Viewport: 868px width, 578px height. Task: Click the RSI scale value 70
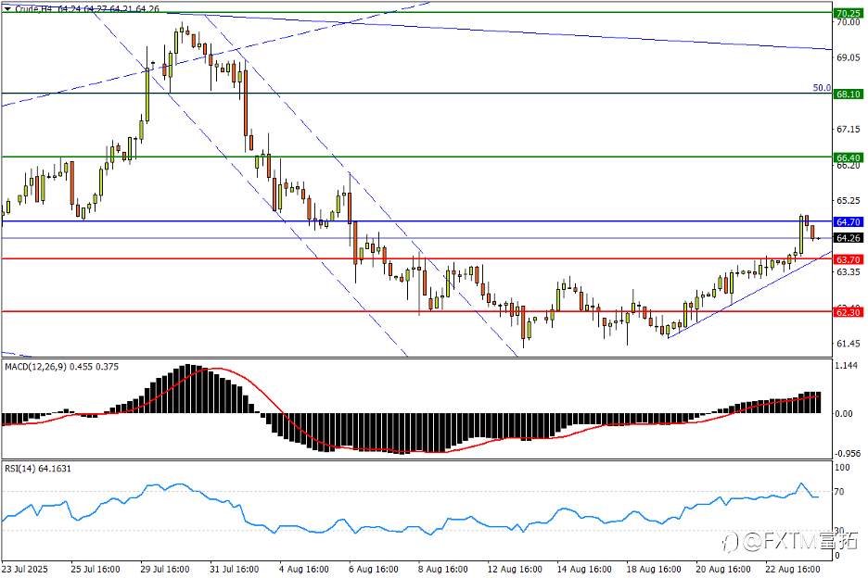pos(839,491)
